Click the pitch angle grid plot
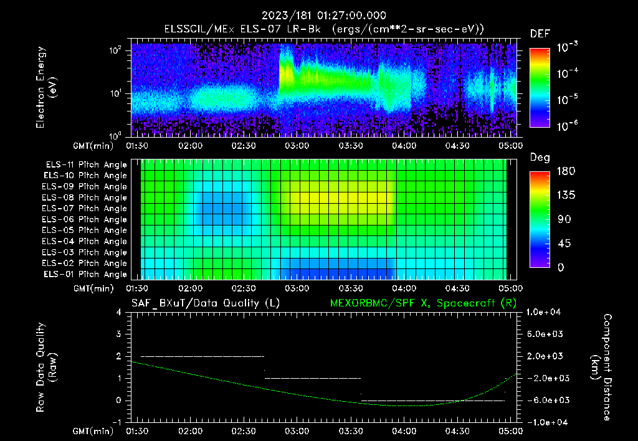Viewport: 638px width, 441px height. click(324, 219)
